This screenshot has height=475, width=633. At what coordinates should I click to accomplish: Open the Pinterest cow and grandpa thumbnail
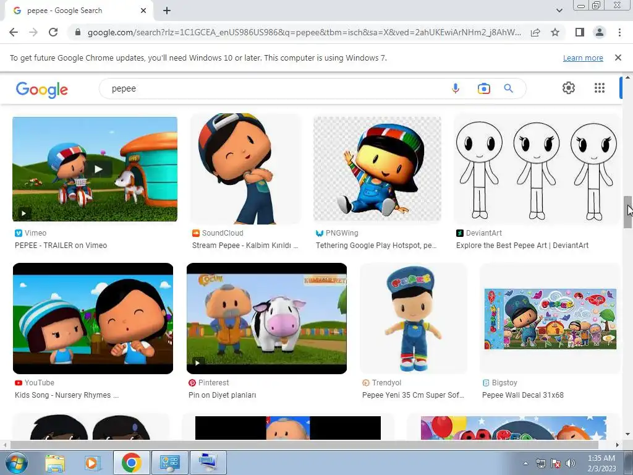click(266, 319)
